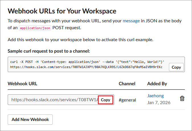The image size is (192, 131).
Task: Select the #general channel entry
Action: click(127, 100)
